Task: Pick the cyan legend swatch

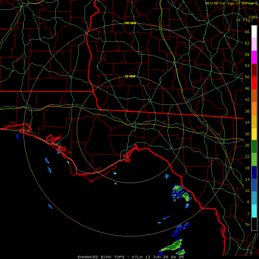Action: pos(254,211)
